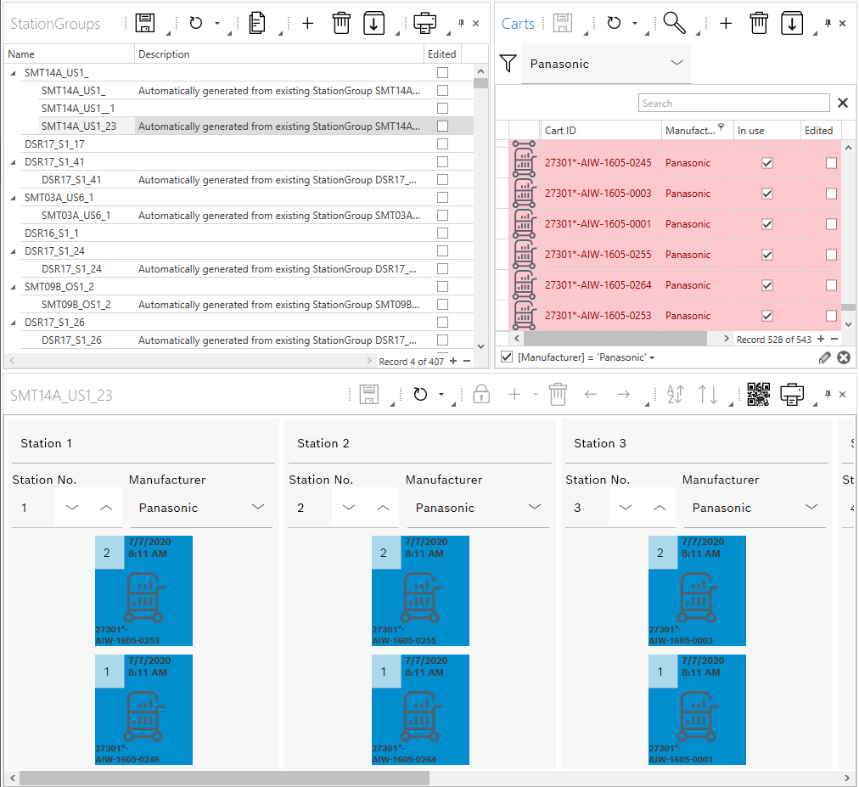
Task: Select cart tile AIW-1605-0253 in Station 1
Action: click(x=143, y=591)
